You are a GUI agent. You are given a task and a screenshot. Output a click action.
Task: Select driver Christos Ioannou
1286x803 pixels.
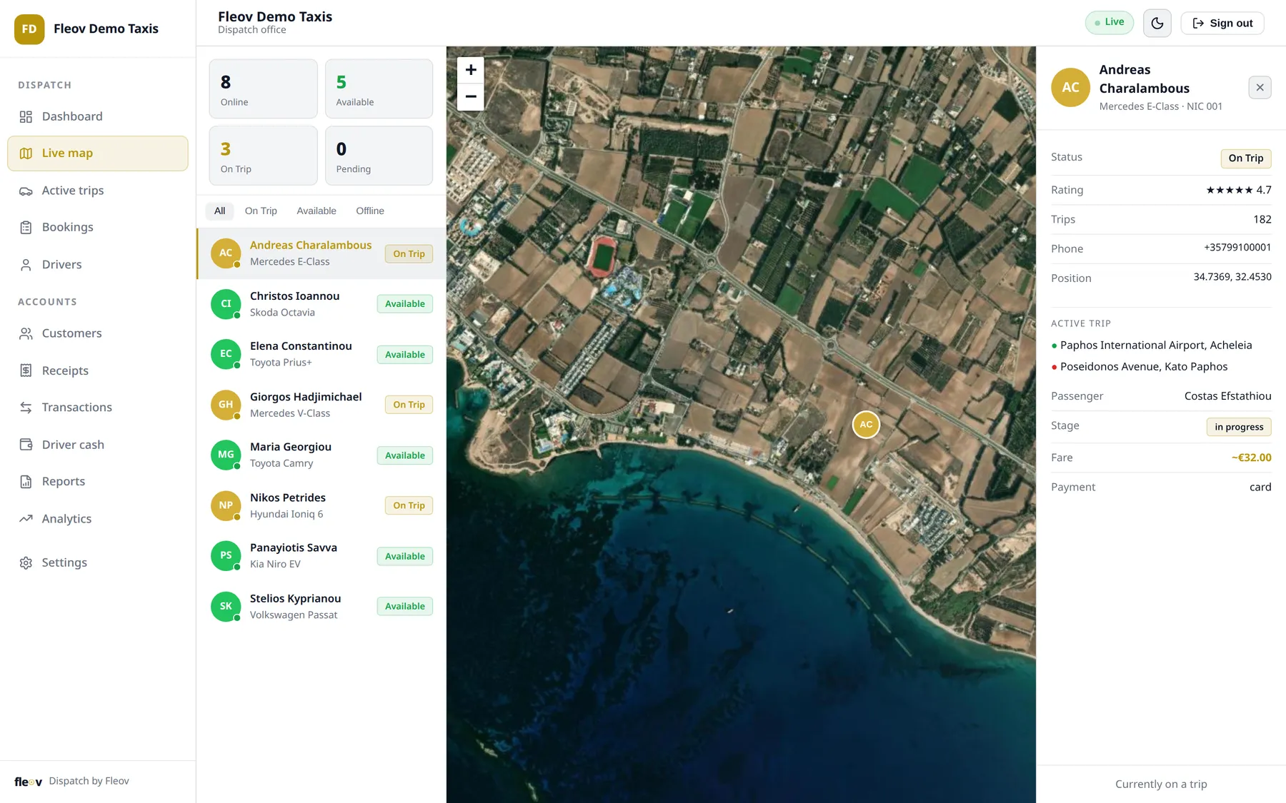pos(321,304)
